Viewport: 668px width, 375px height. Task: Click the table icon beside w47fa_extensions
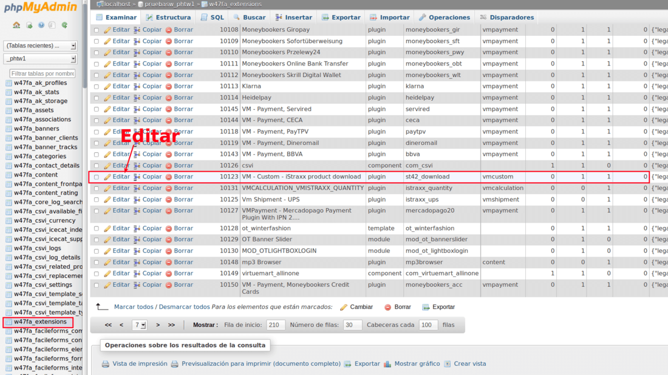coord(9,322)
